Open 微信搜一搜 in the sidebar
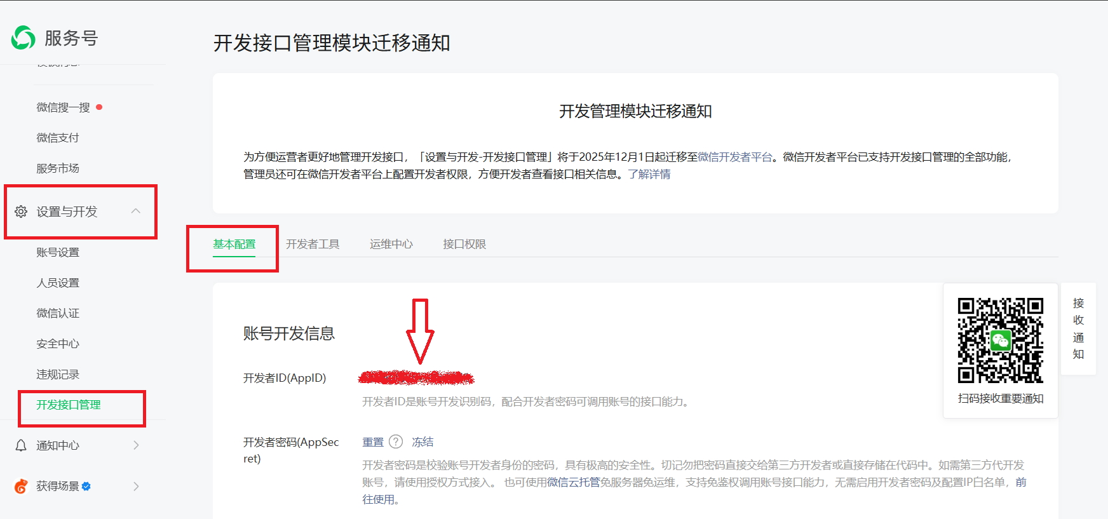1108x519 pixels. (x=63, y=107)
